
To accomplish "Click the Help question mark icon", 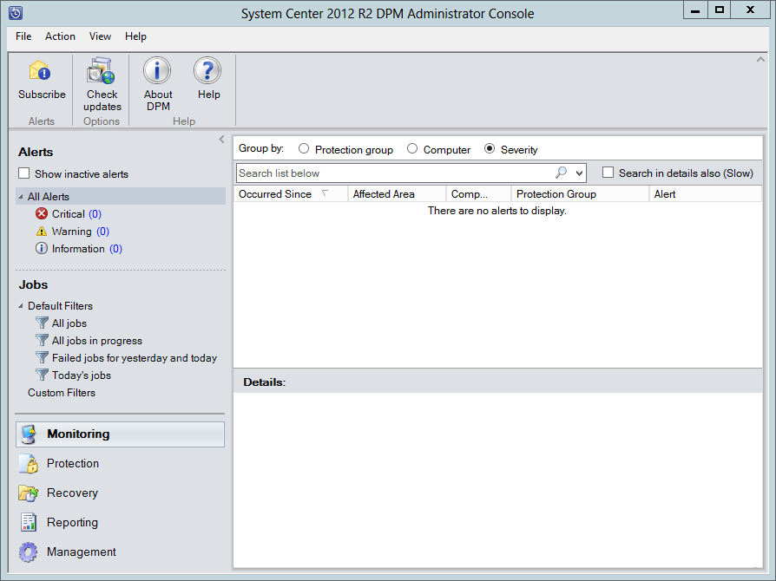I will 207,70.
